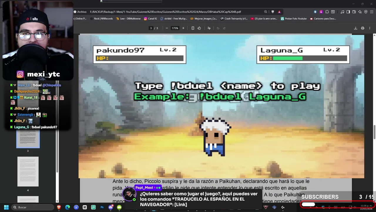This screenshot has width=376, height=212.
Task: Open Photoshop from the taskbar
Action: 102,207
